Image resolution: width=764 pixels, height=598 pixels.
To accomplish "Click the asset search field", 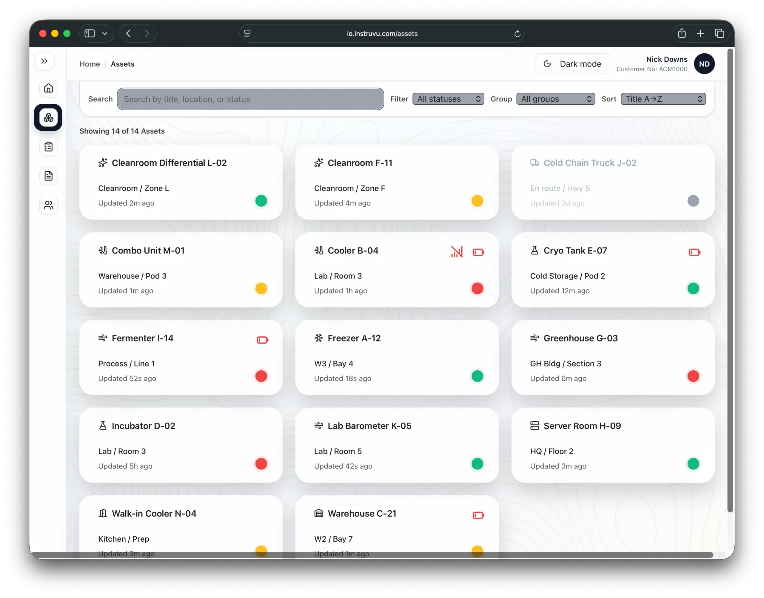I will pyautogui.click(x=250, y=99).
